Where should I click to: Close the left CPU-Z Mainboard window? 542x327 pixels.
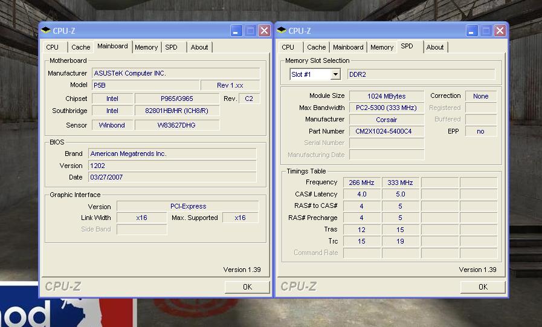265,31
